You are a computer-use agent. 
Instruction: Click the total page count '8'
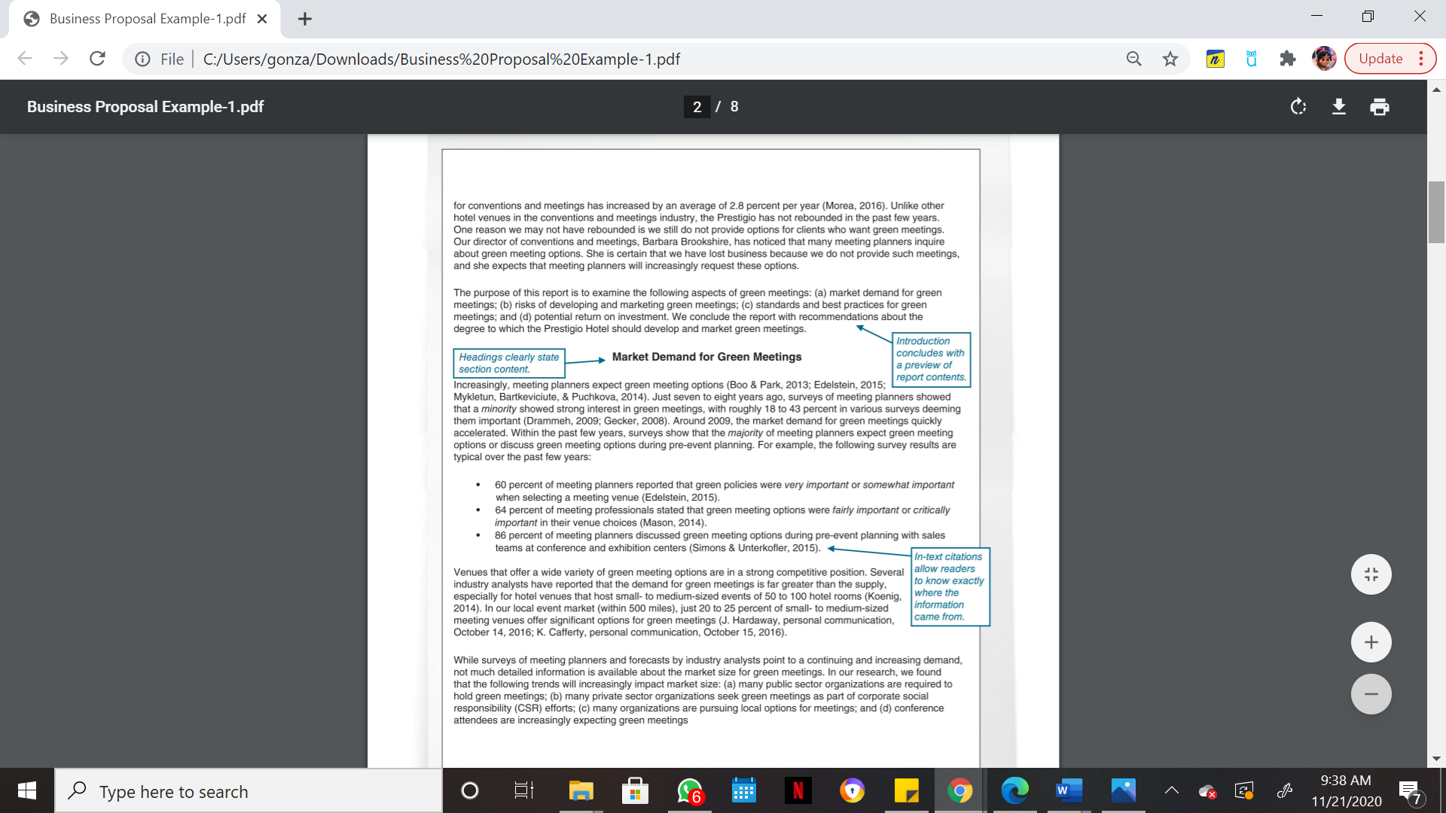click(x=734, y=107)
